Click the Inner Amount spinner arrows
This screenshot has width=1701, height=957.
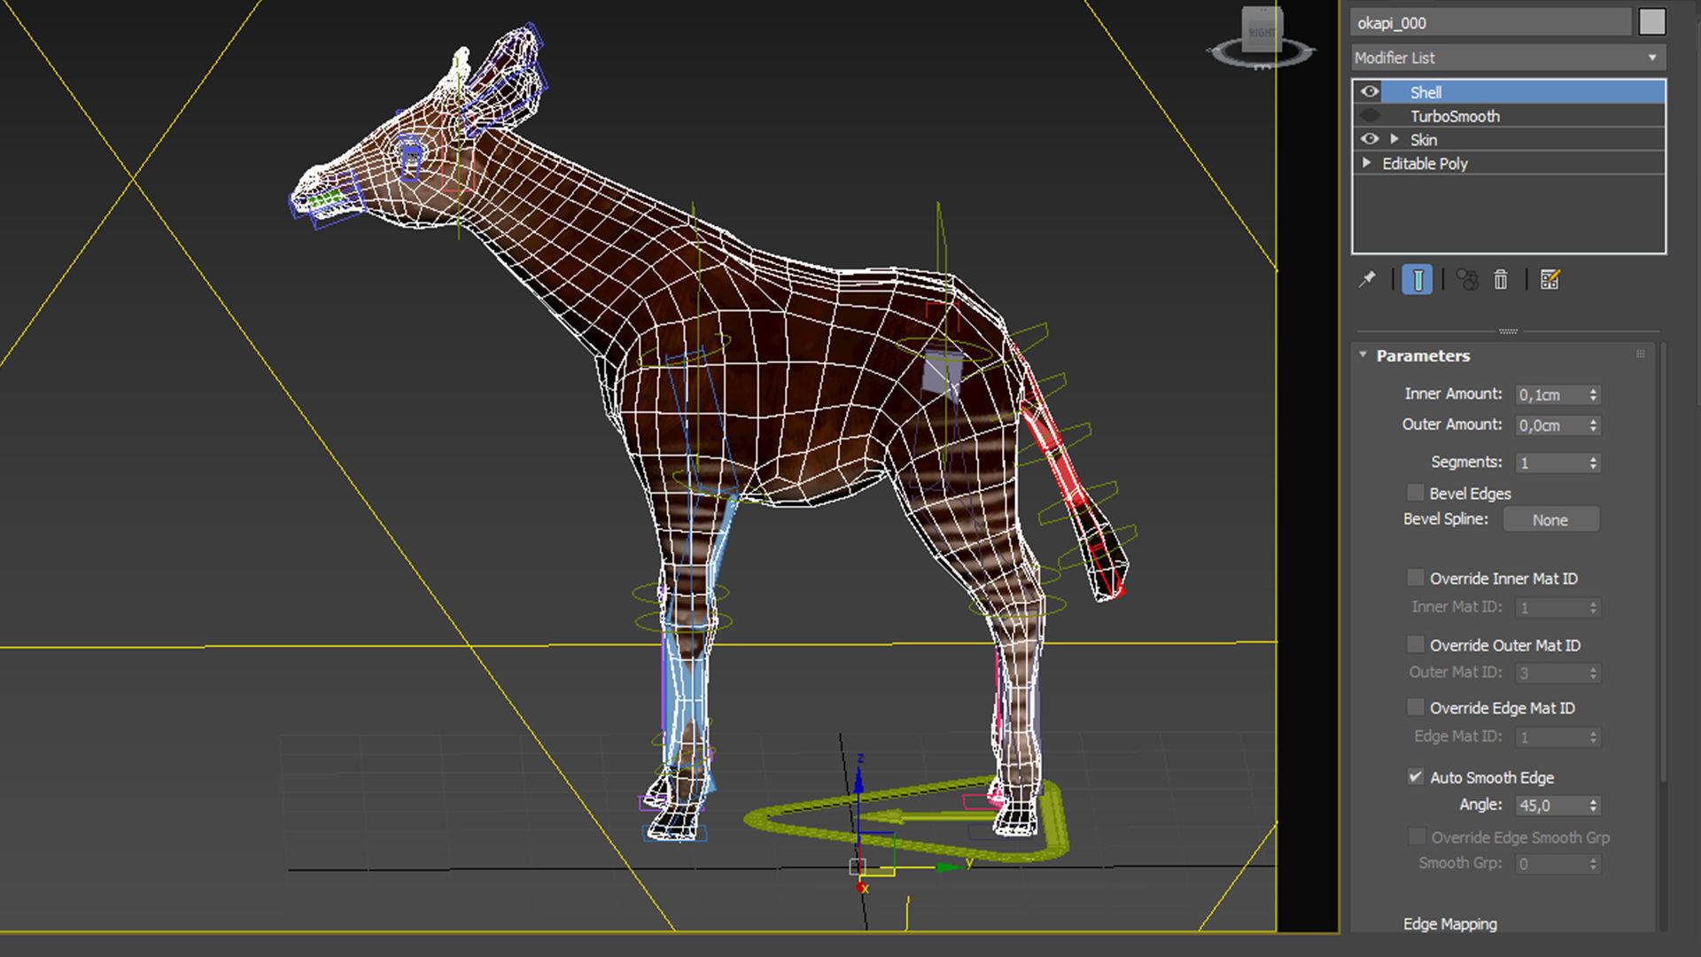tap(1593, 394)
